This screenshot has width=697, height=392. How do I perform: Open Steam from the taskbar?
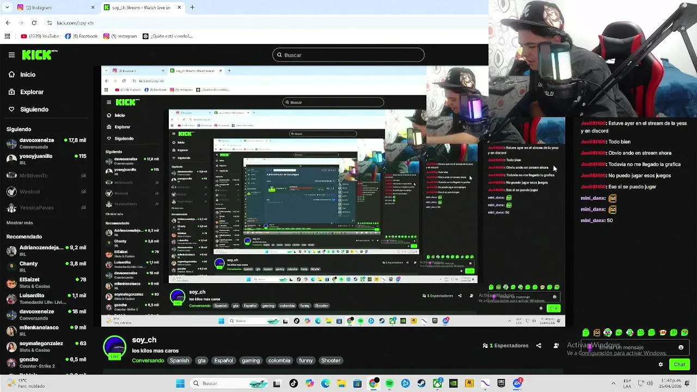(421, 383)
